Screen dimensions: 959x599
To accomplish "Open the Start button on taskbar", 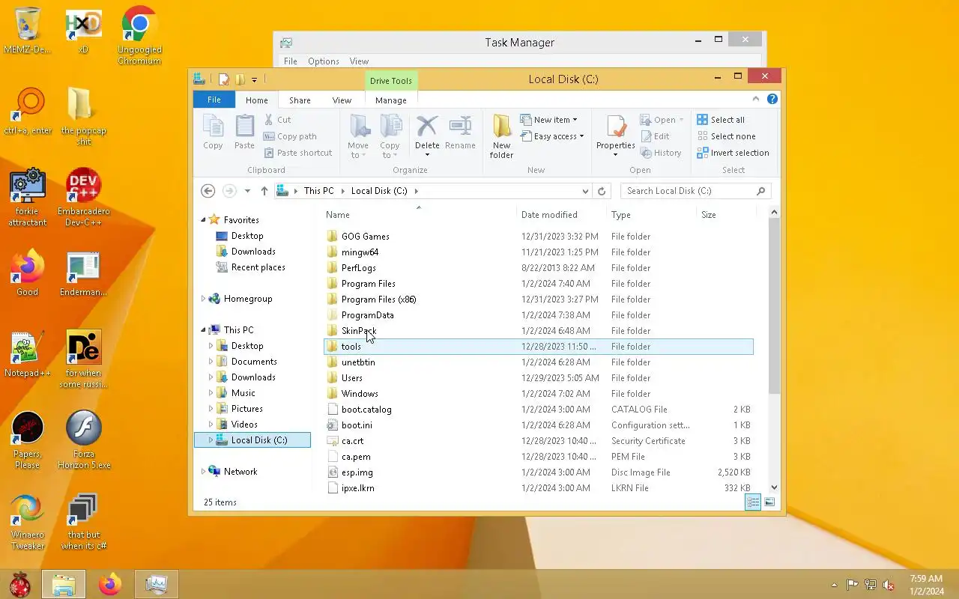I will (19, 584).
